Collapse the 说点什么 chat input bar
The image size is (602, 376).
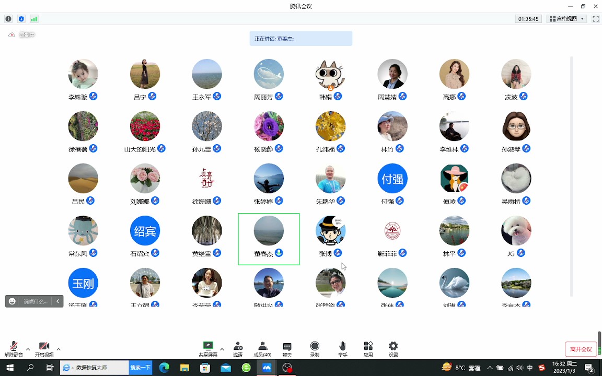pos(58,301)
